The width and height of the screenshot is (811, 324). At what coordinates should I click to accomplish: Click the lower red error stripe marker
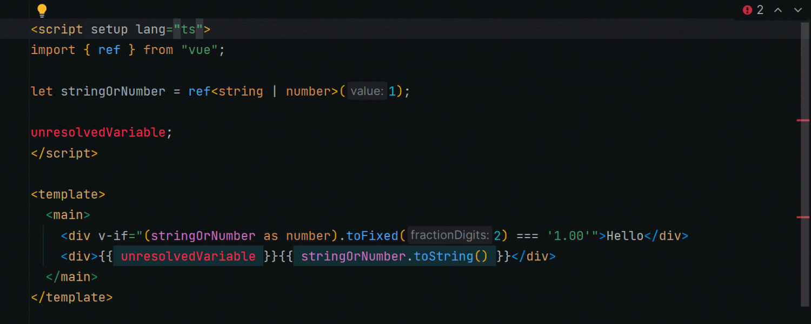point(803,217)
